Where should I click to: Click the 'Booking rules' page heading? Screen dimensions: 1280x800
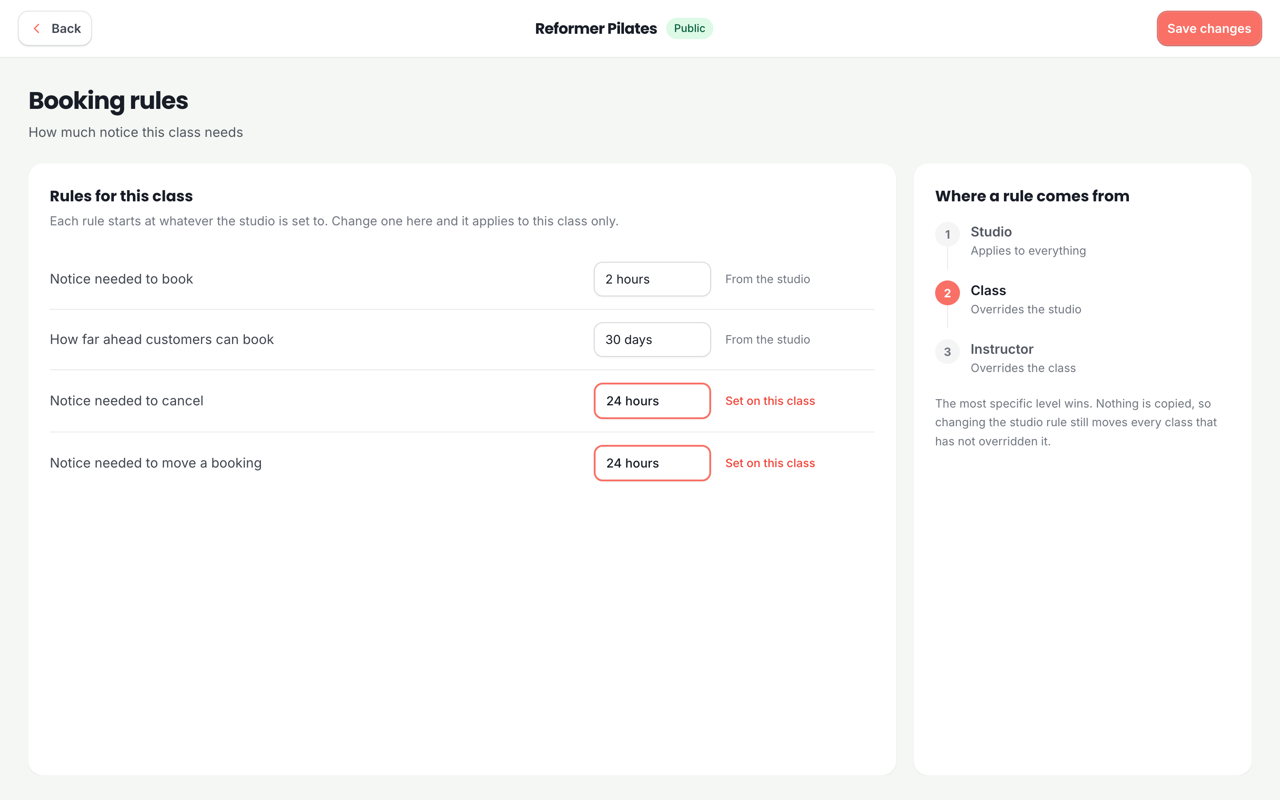[x=108, y=100]
